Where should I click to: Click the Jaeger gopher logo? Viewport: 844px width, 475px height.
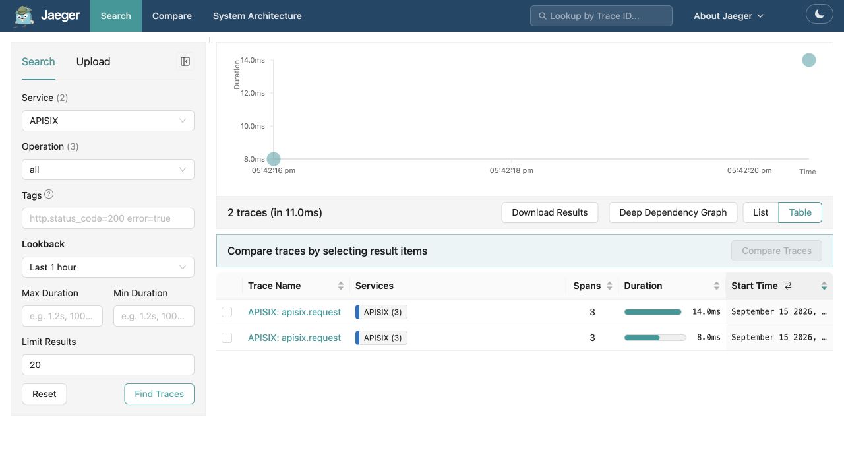coord(24,16)
